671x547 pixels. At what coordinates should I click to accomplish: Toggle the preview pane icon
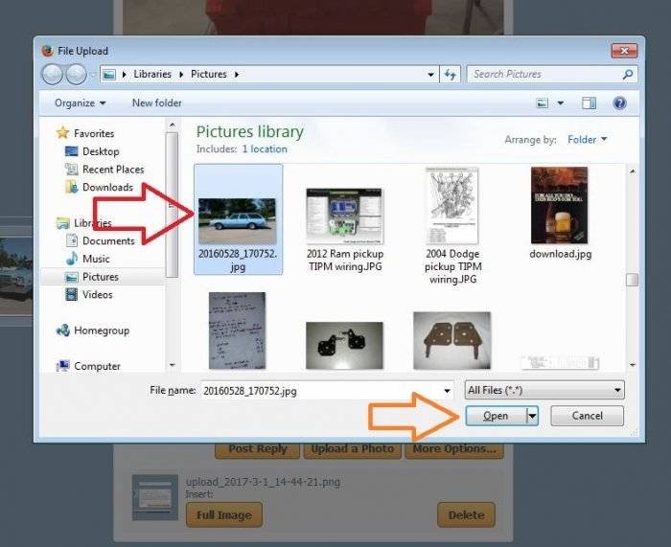click(590, 103)
